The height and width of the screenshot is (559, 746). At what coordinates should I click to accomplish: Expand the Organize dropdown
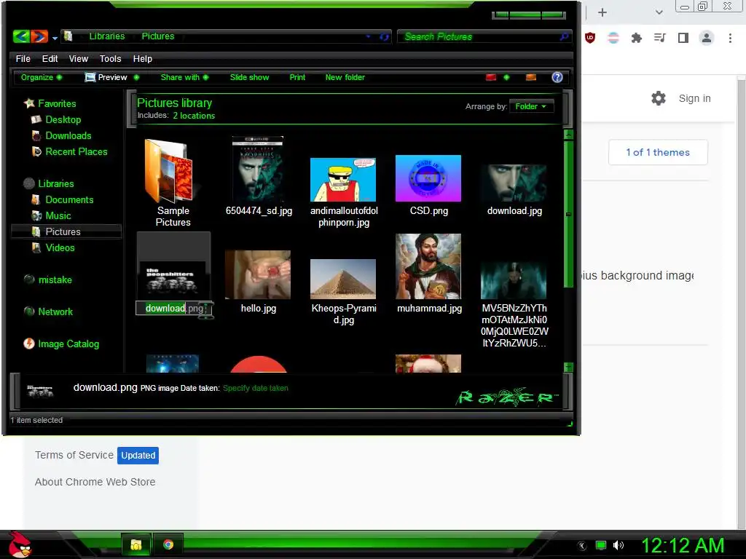coord(42,77)
